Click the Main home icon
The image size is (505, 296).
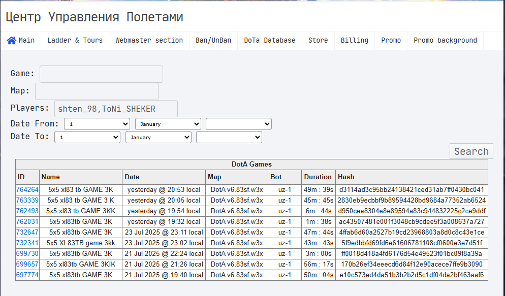tap(11, 41)
